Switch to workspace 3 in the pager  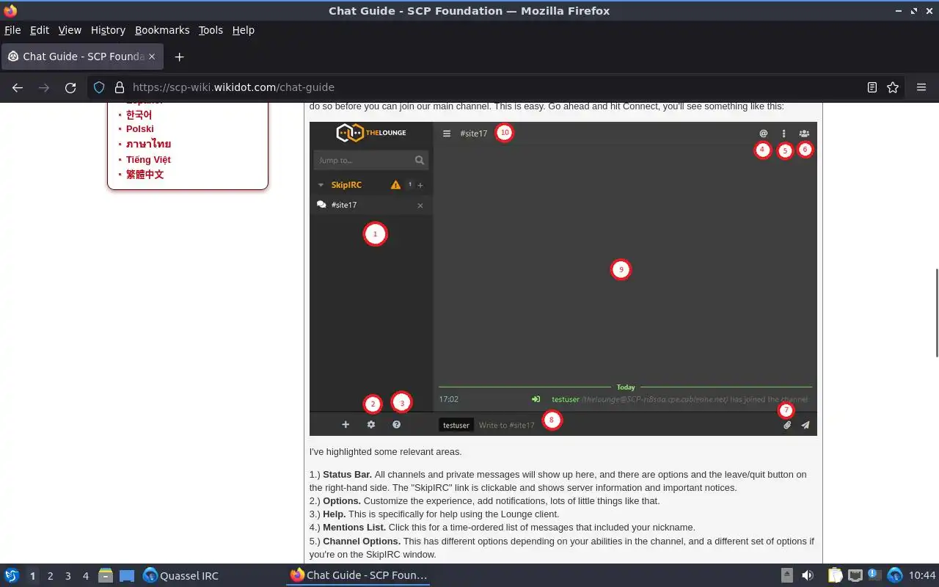click(67, 576)
